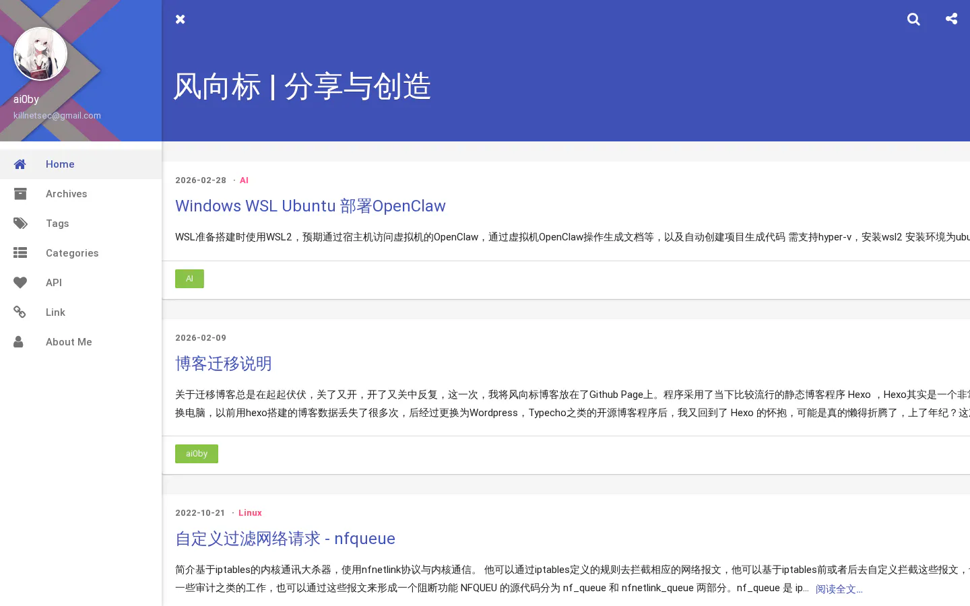The height and width of the screenshot is (606, 970).
Task: Click the ai0by profile avatar
Action: [40, 54]
